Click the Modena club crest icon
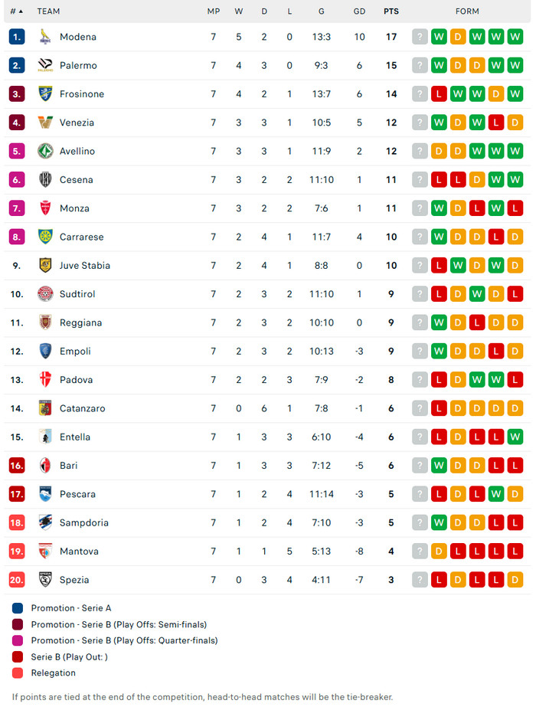Screen dimensions: 536x707 (x=45, y=37)
